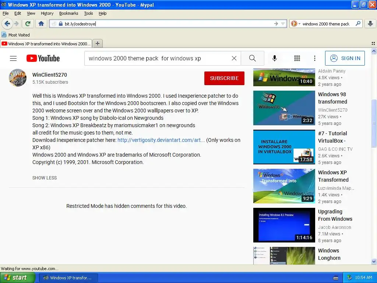Screen dimensions: 377x283
Task: Open the Installare Windows 2000 in VirtualBox thumbnail
Action: click(x=284, y=147)
